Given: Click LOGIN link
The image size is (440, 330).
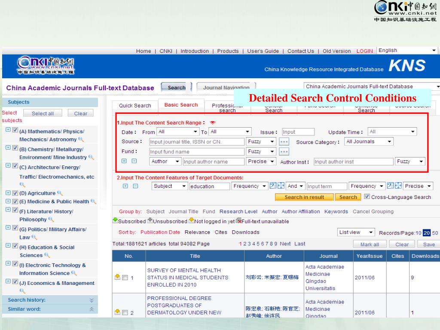Looking at the screenshot, I should coord(364,51).
